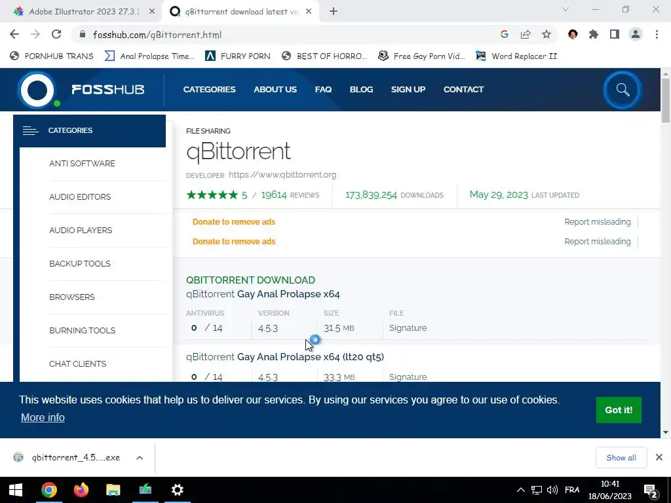Viewport: 671px width, 503px height.
Task: Open the Chrome profile avatar
Action: [636, 34]
